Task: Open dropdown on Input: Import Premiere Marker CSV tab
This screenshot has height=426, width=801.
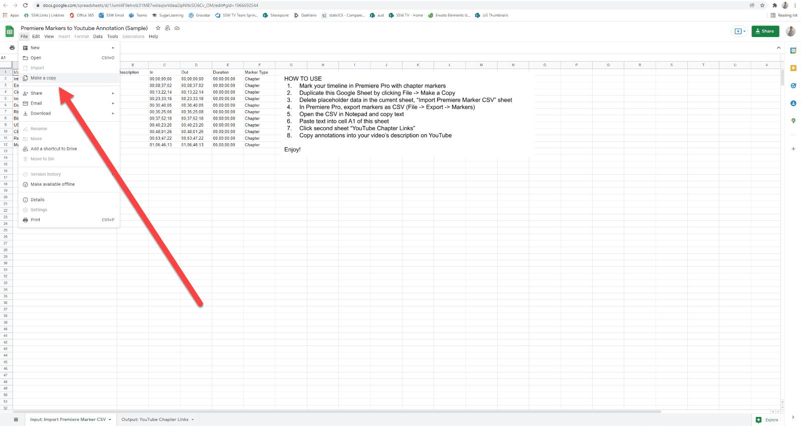Action: click(110, 419)
